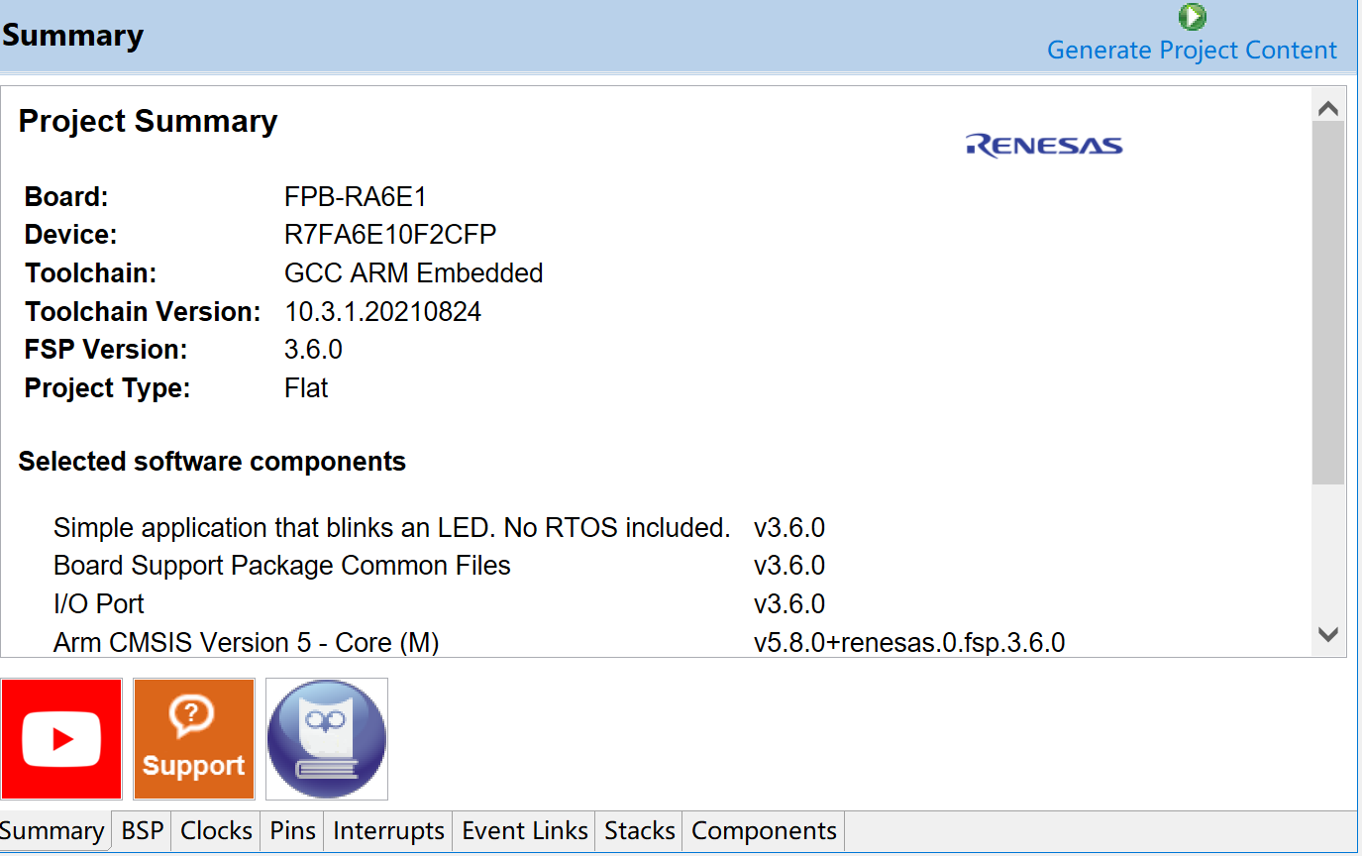1362x856 pixels.
Task: Switch to the BSP tab
Action: tap(143, 830)
